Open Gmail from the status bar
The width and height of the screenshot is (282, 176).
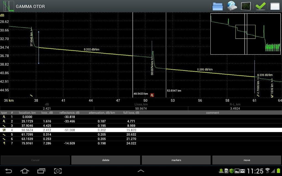pos(242,171)
